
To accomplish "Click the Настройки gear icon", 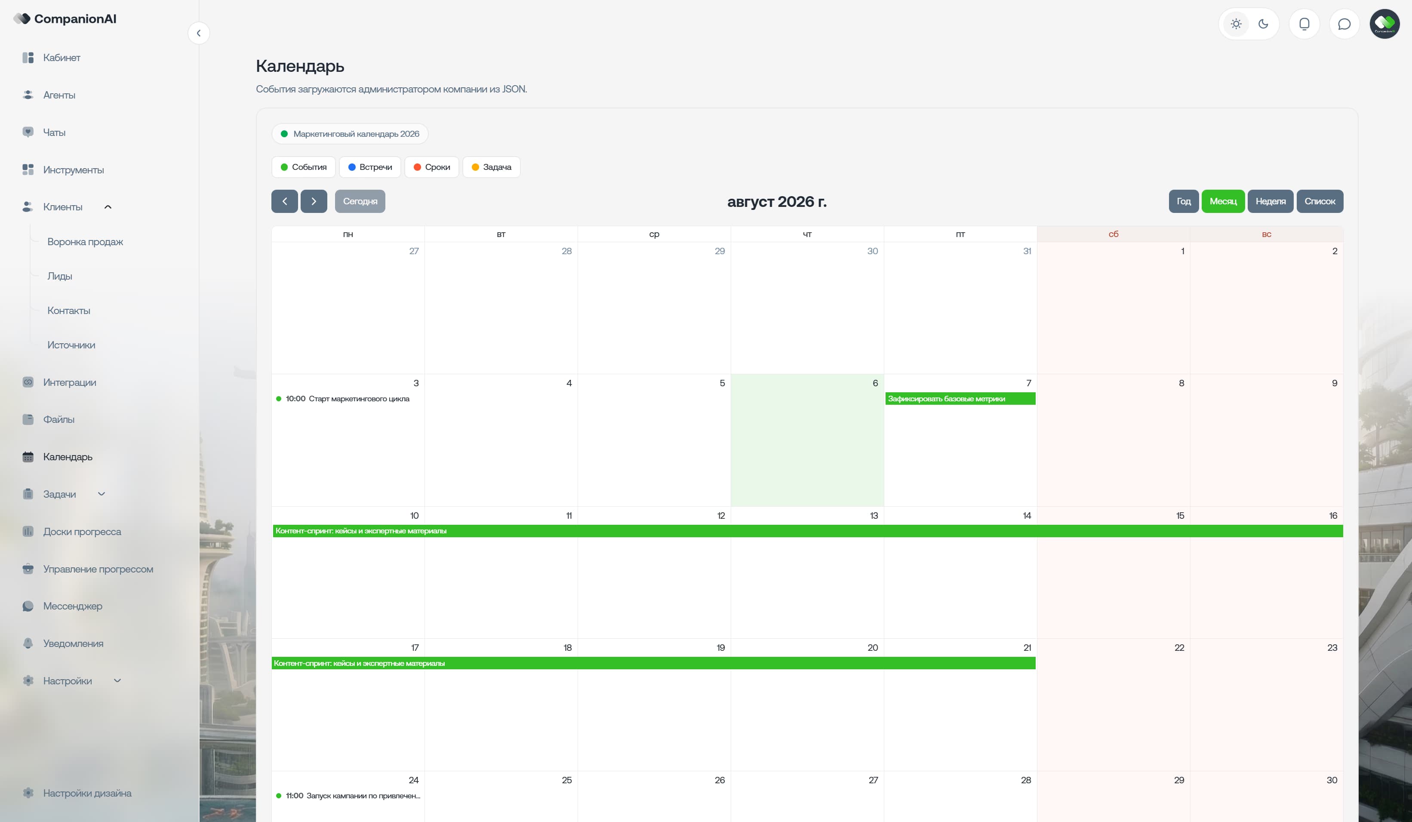I will click(28, 681).
